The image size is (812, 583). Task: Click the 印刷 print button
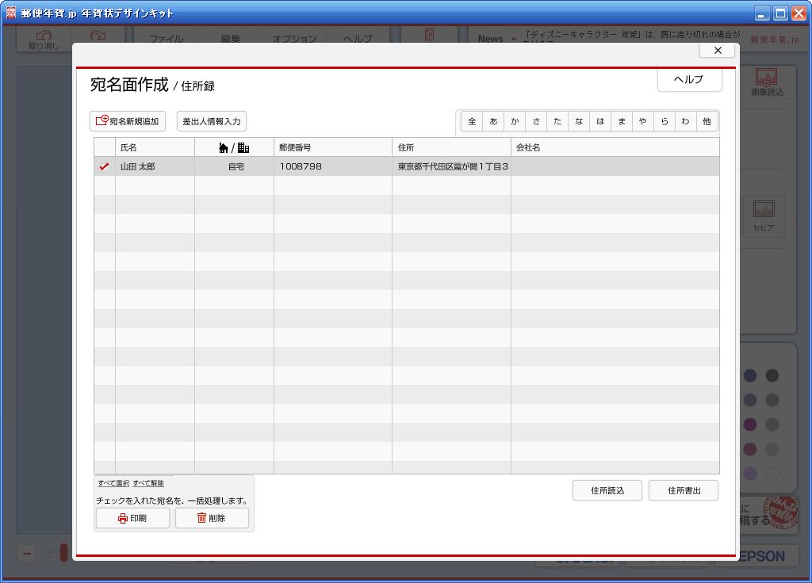point(132,518)
